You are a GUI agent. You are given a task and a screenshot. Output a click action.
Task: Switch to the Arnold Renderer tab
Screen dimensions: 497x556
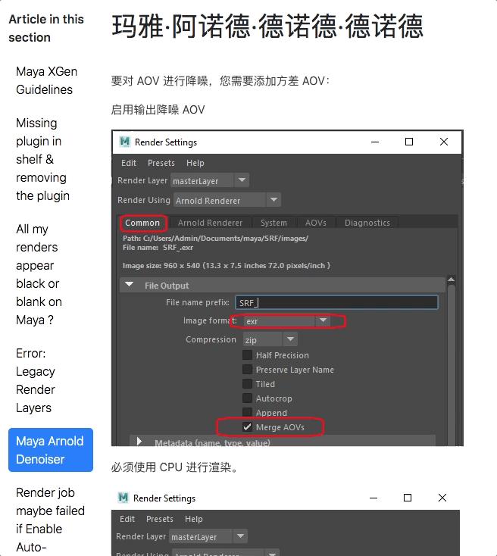[x=211, y=223]
